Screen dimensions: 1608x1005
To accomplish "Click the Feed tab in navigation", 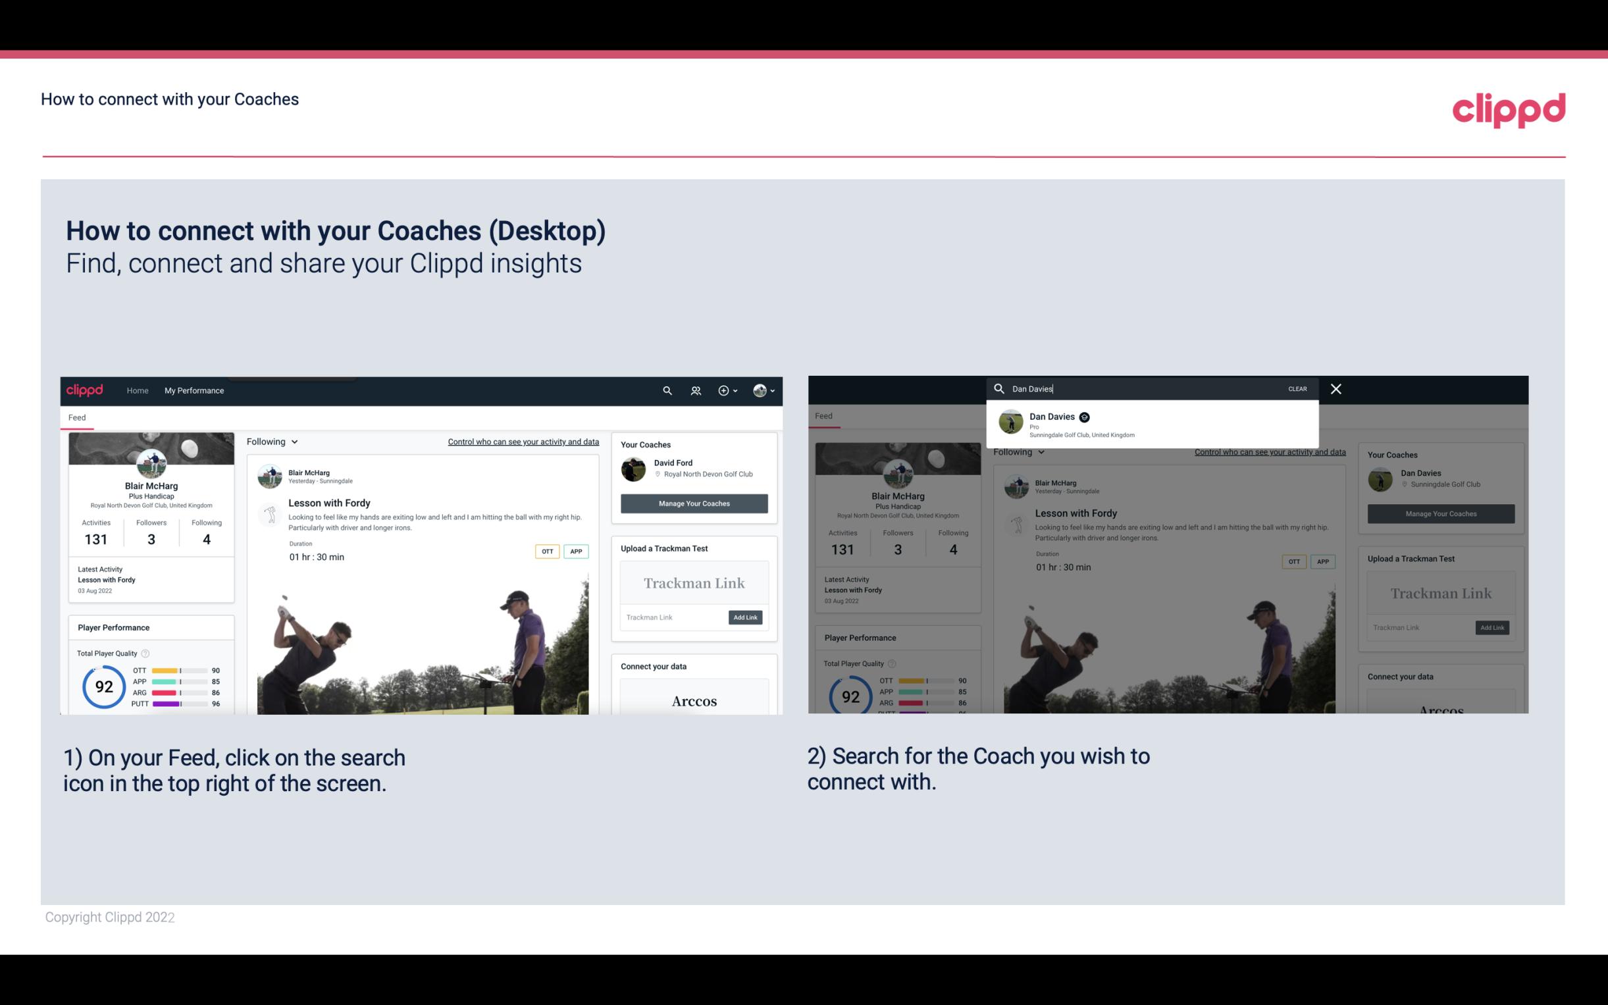I will pos(76,416).
